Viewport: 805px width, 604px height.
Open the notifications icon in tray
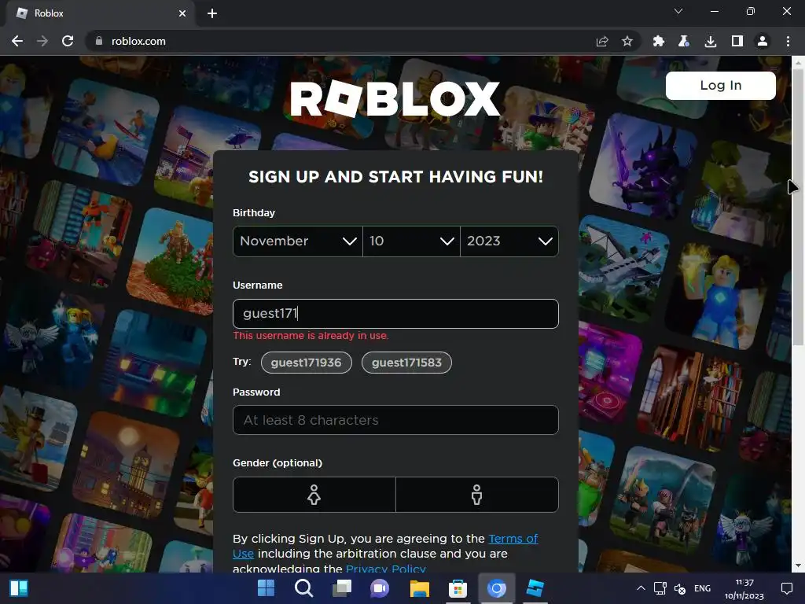[786, 588]
